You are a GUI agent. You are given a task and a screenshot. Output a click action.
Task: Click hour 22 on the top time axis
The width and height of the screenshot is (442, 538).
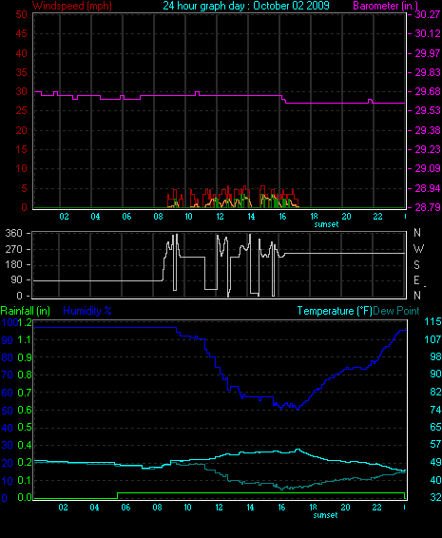pos(377,217)
